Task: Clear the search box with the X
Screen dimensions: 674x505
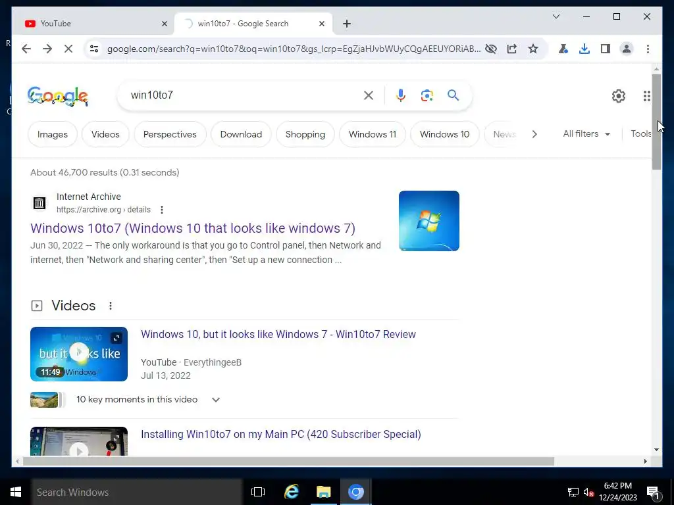Action: tap(369, 95)
